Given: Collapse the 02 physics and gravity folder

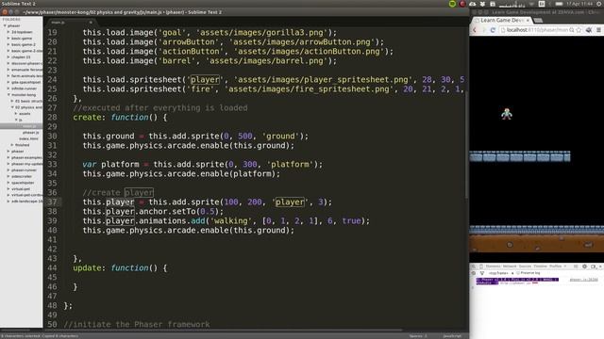Looking at the screenshot, I should (x=12, y=107).
